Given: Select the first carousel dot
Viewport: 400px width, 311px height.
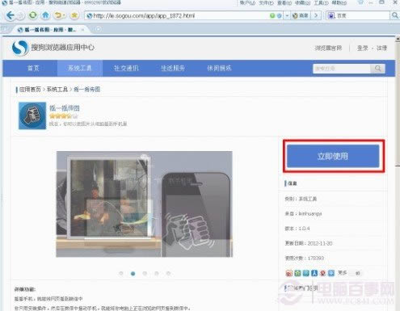Looking at the screenshot, I should coord(121,273).
